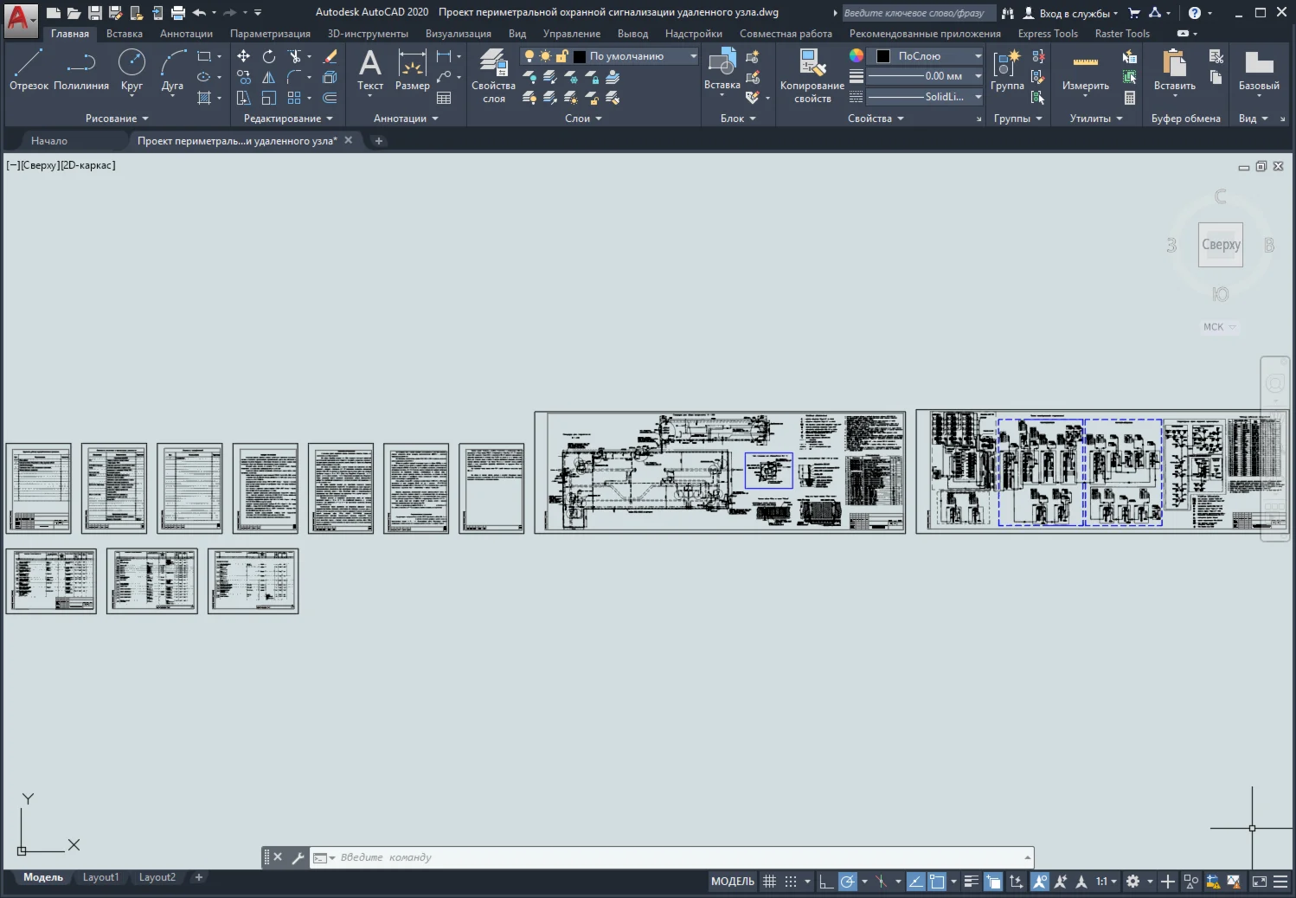Click the help search keyword field
This screenshot has width=1296, height=898.
click(x=920, y=13)
